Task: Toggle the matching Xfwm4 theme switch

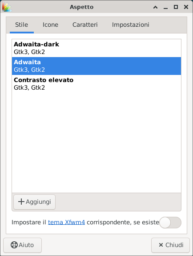Action: tap(170, 223)
